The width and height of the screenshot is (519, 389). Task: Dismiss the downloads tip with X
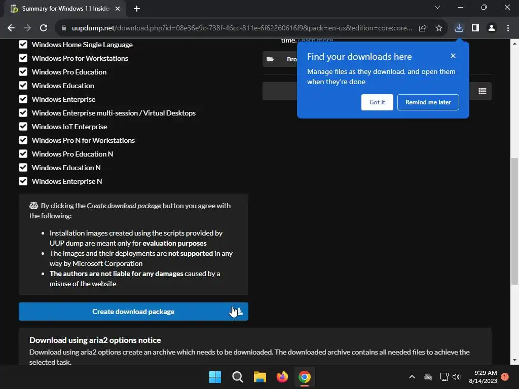point(453,56)
